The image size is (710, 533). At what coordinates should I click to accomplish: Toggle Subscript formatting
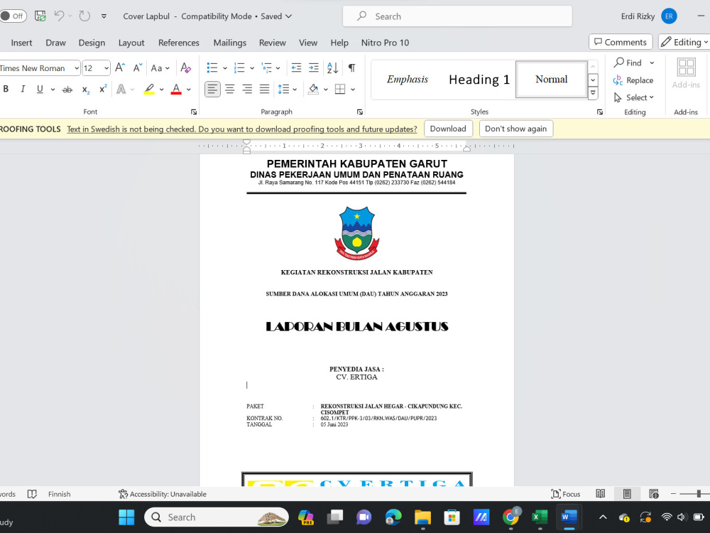coord(86,90)
